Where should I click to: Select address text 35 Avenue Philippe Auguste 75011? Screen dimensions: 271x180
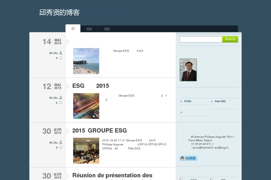[212, 137]
